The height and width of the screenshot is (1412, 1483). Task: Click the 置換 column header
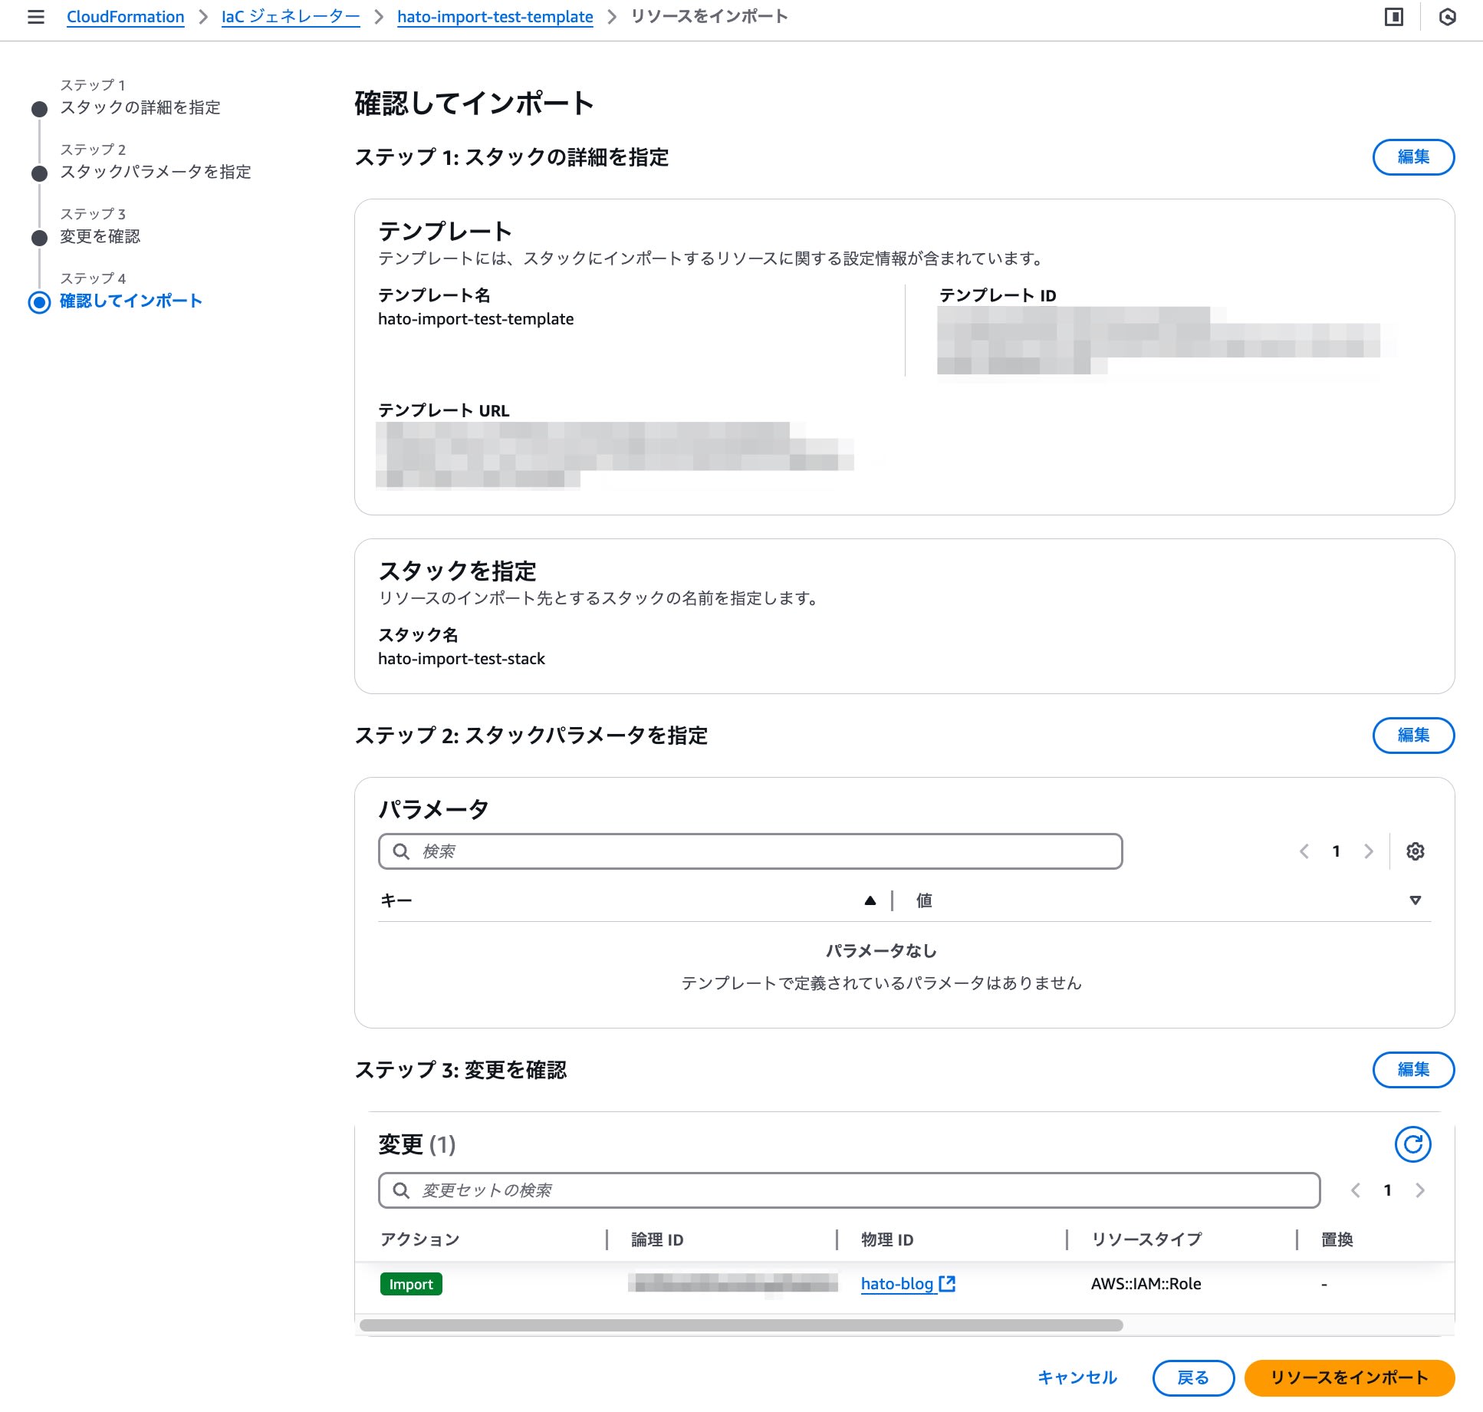1337,1239
